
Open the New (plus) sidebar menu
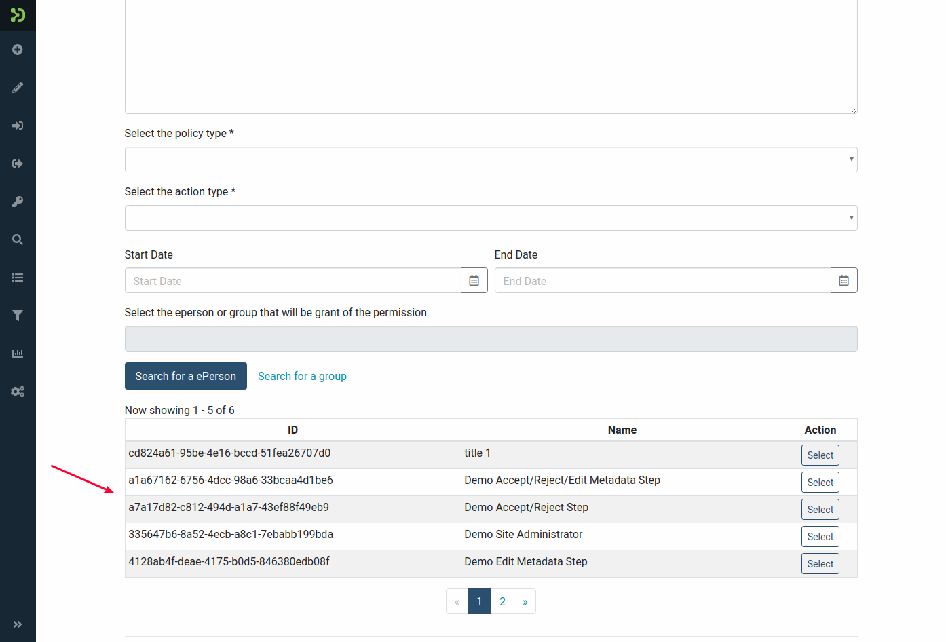point(18,50)
